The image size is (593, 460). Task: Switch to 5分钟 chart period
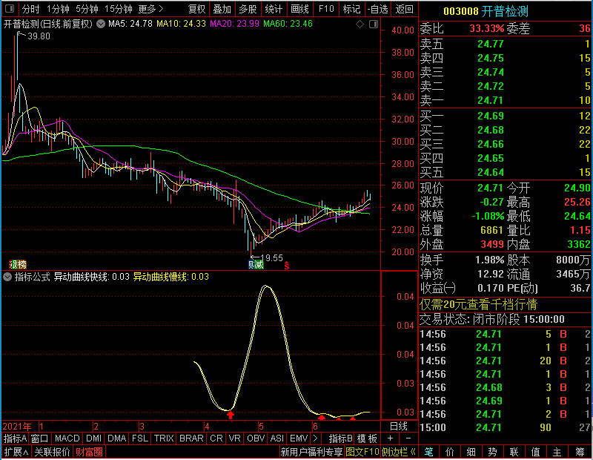pyautogui.click(x=87, y=9)
